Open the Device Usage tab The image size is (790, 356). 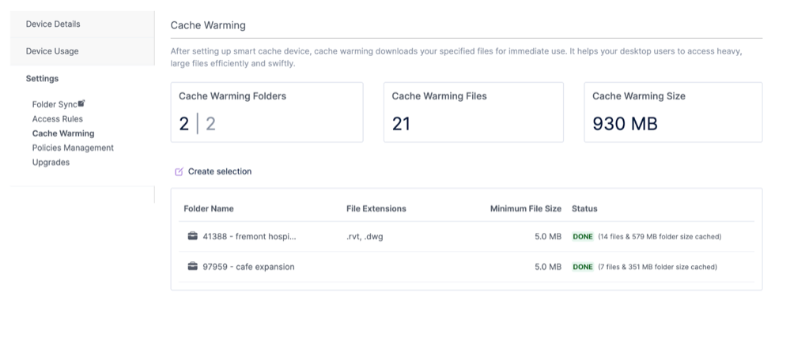(x=82, y=51)
